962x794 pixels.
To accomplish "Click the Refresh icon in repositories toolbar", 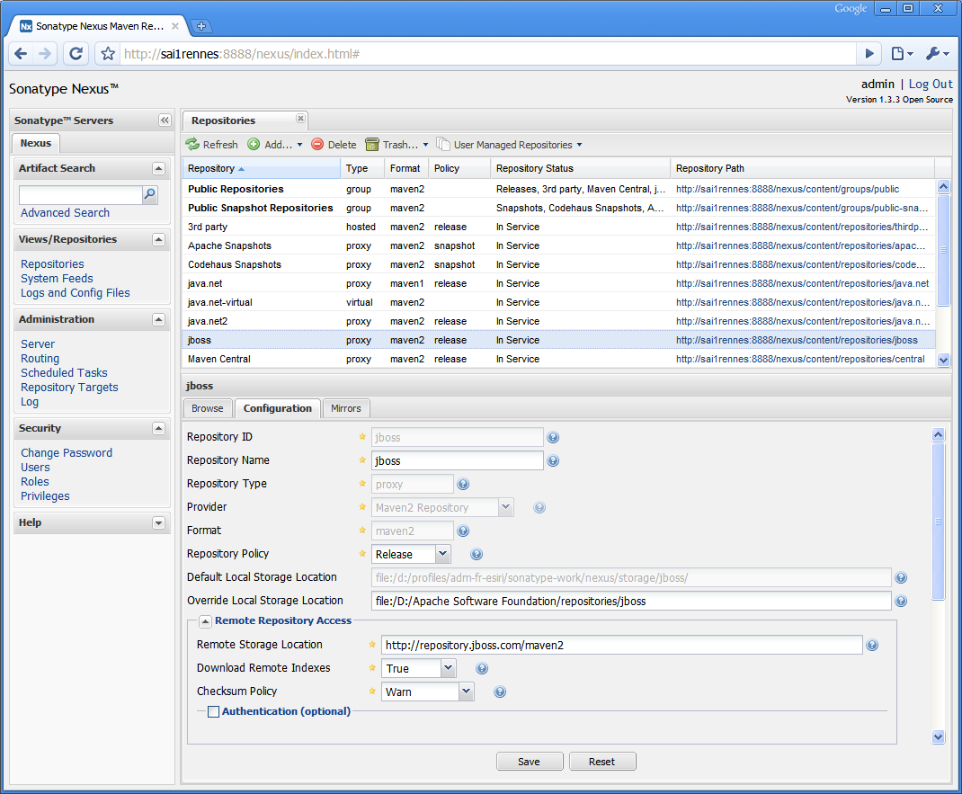I will coord(192,145).
